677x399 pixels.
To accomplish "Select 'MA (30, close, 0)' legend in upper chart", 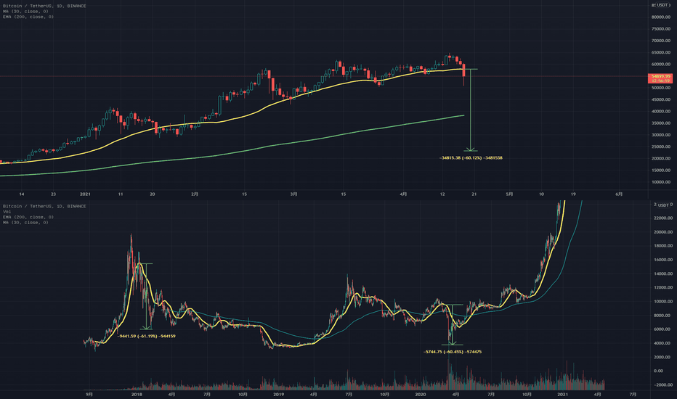I will tap(25, 12).
